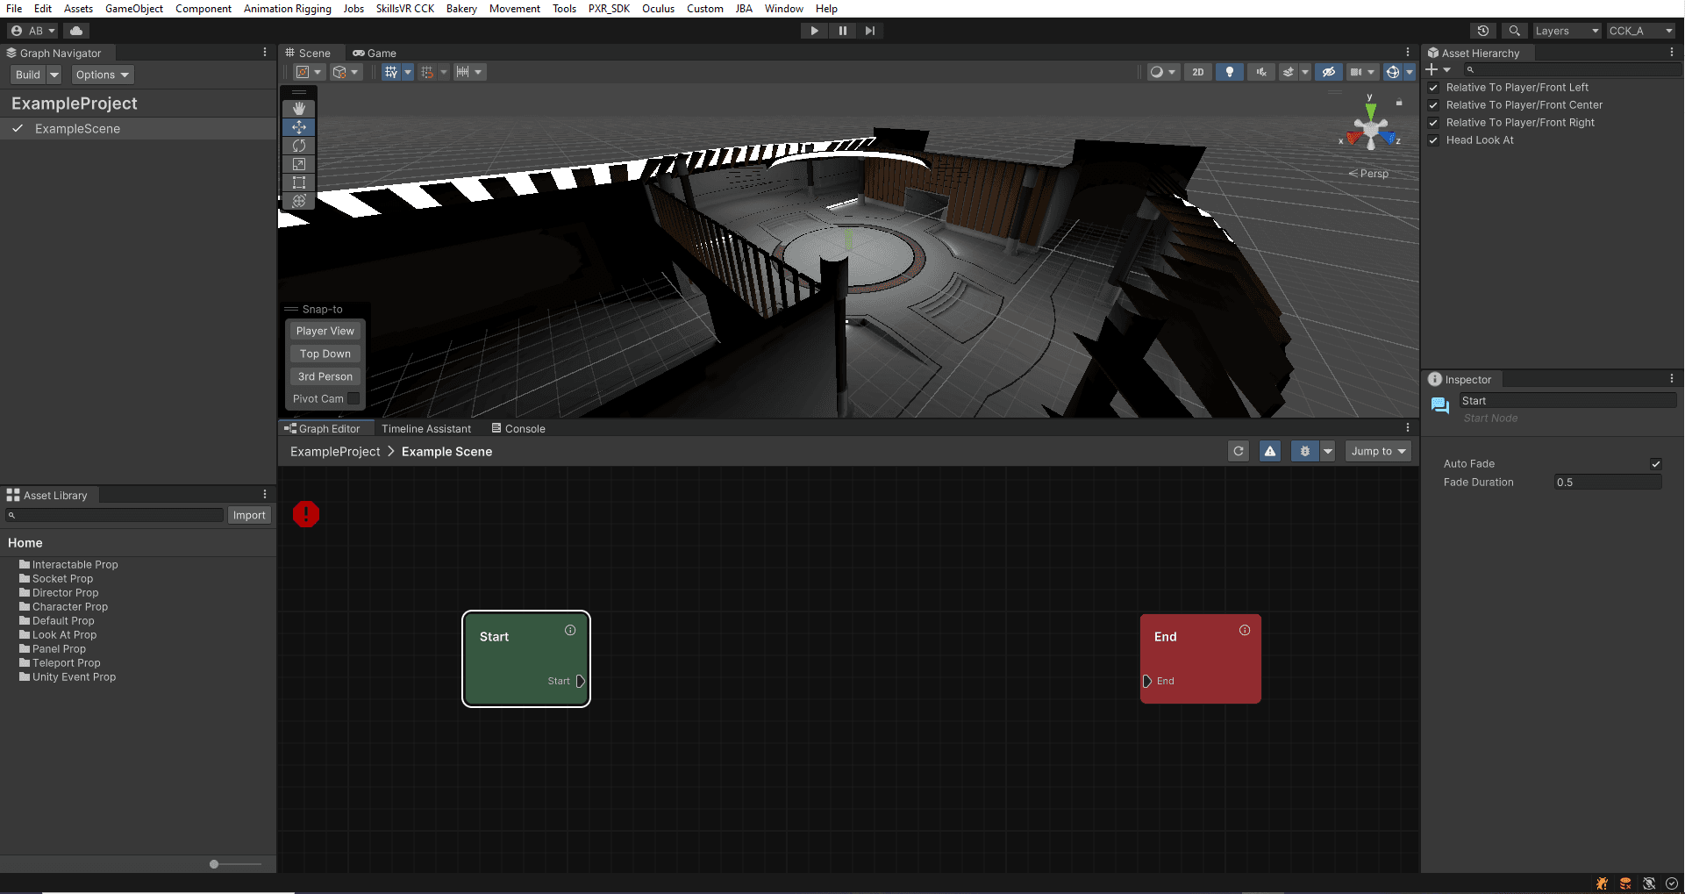
Task: Adjust the Asset Library zoom slider
Action: 214,864
